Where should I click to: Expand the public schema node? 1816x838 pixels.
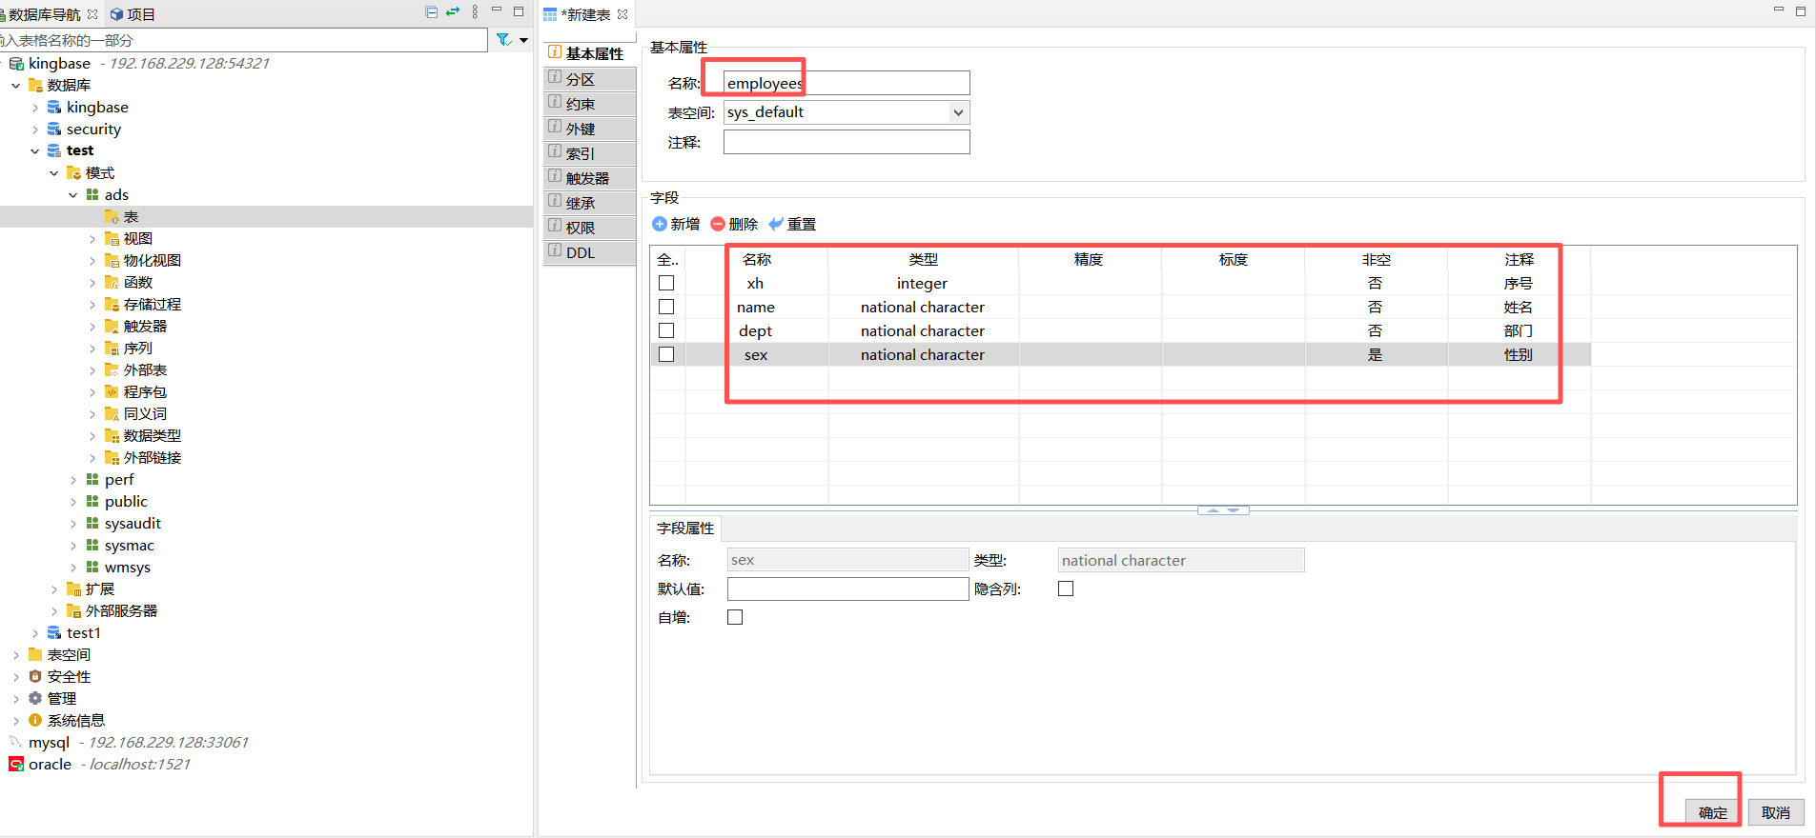point(73,502)
